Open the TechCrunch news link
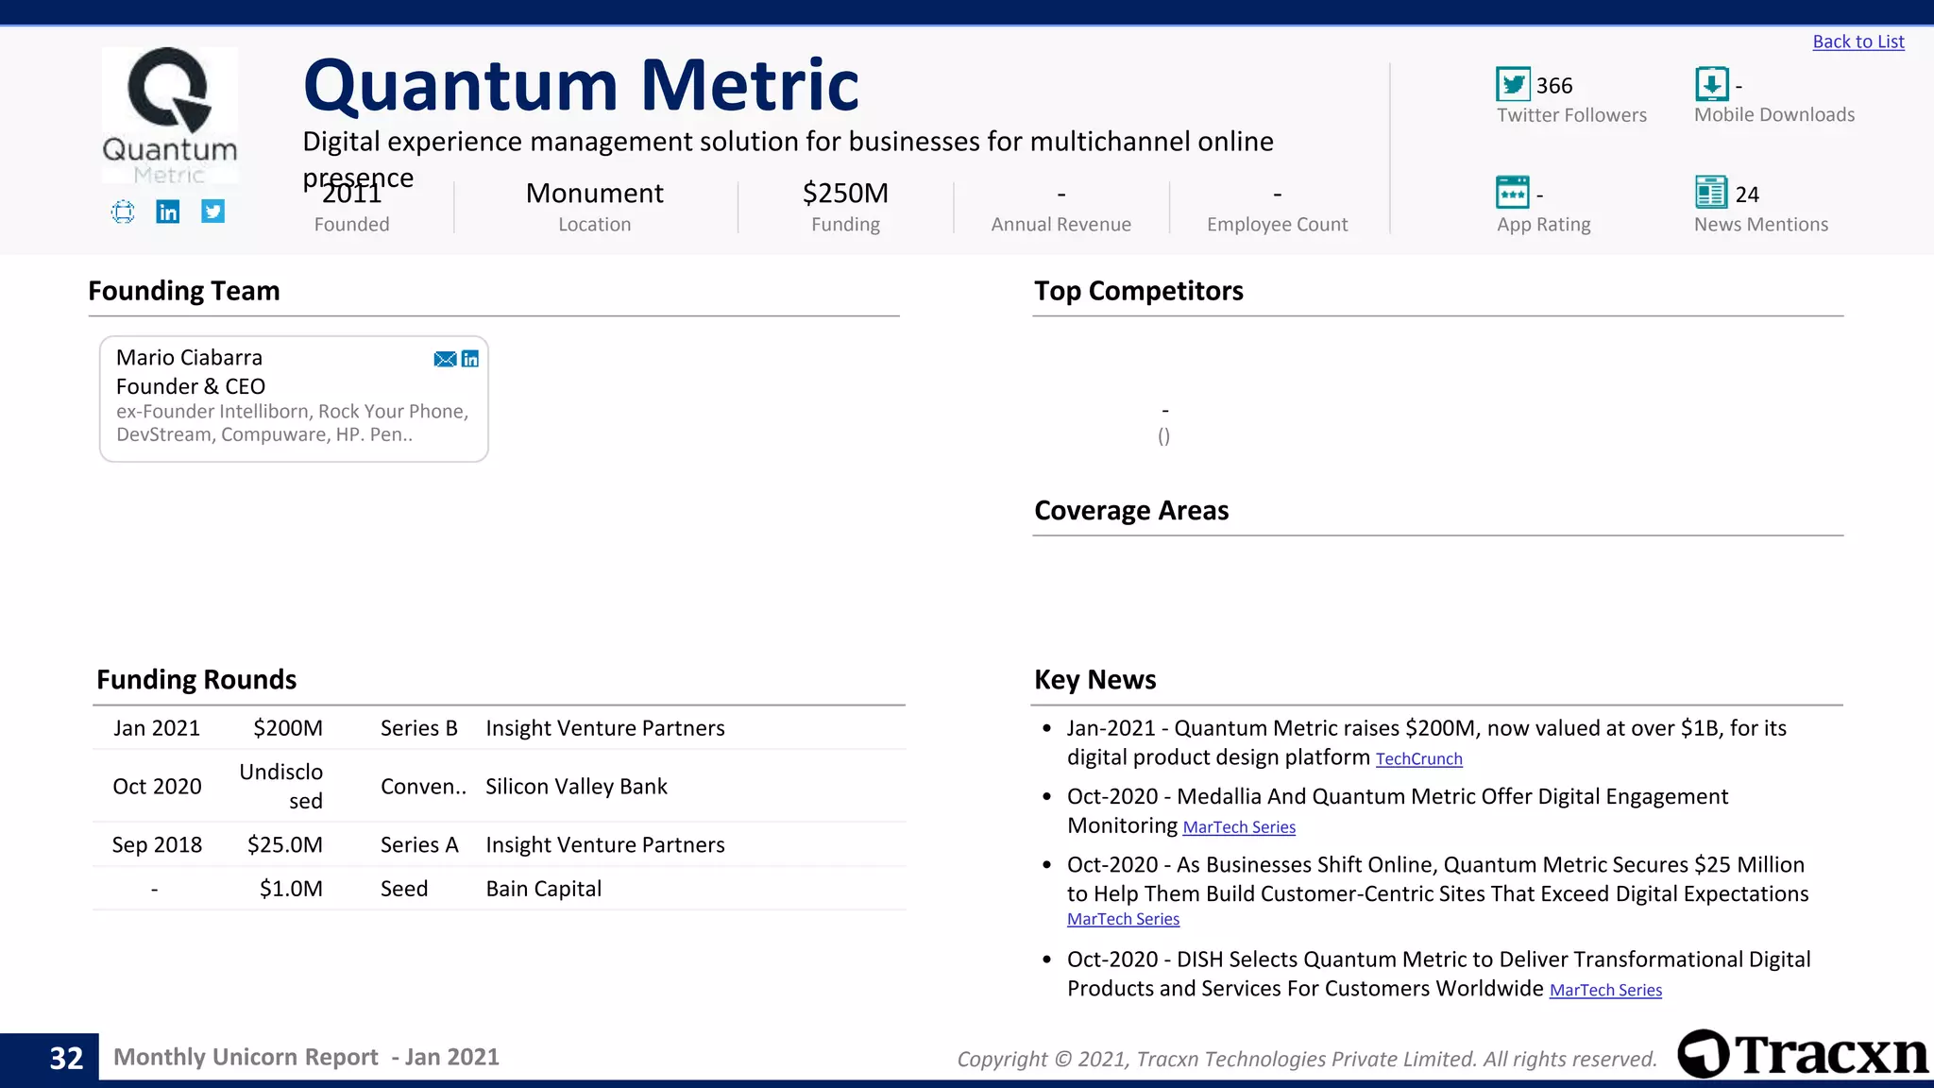 click(x=1418, y=759)
